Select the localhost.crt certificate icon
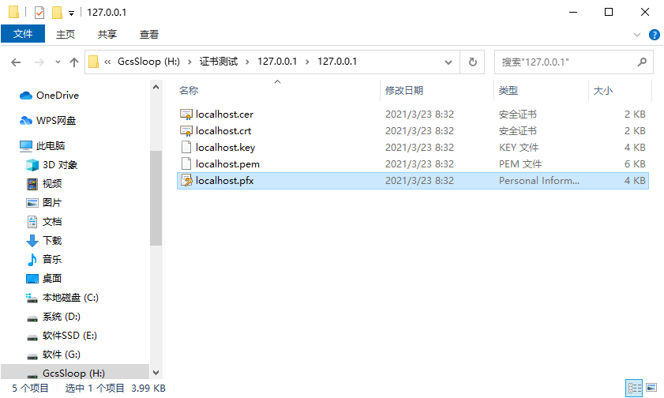This screenshot has width=664, height=398. click(186, 131)
